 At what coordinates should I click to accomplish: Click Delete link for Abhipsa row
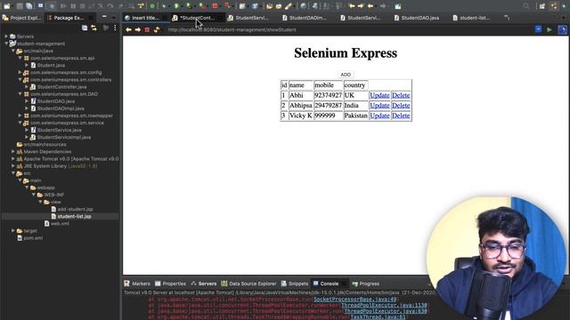[401, 105]
